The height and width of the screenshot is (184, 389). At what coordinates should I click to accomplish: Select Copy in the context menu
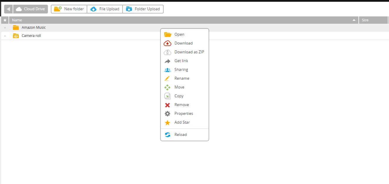pos(179,96)
